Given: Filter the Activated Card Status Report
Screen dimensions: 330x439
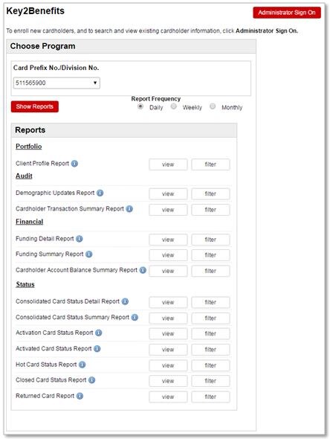Looking at the screenshot, I should (x=210, y=350).
